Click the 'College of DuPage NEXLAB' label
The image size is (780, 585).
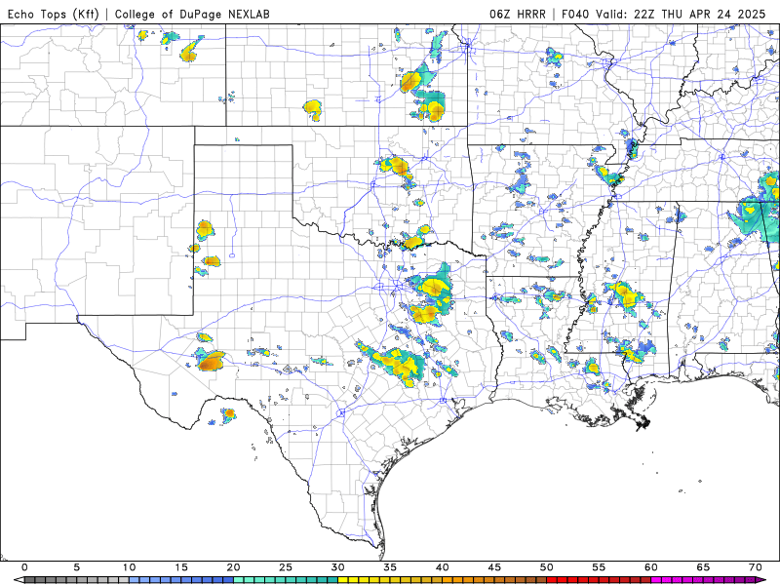[192, 14]
